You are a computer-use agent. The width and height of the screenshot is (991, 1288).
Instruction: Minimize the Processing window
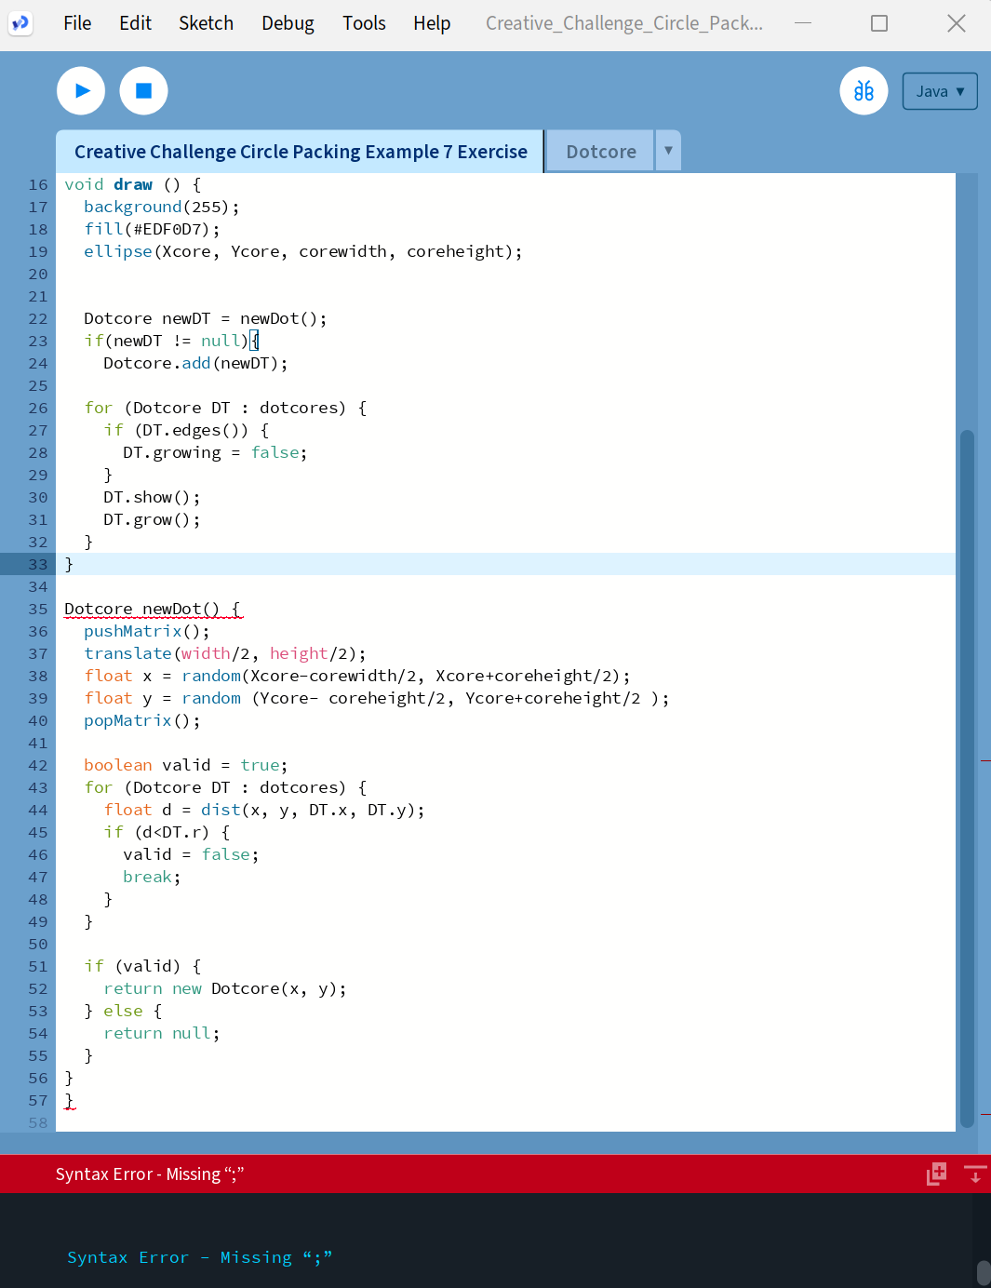point(803,23)
